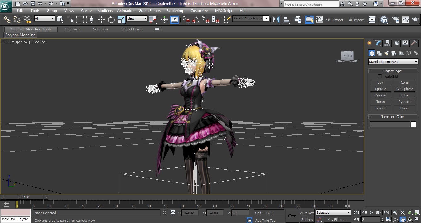
Task: Open the Utilities hammer panel
Action: [x=414, y=43]
